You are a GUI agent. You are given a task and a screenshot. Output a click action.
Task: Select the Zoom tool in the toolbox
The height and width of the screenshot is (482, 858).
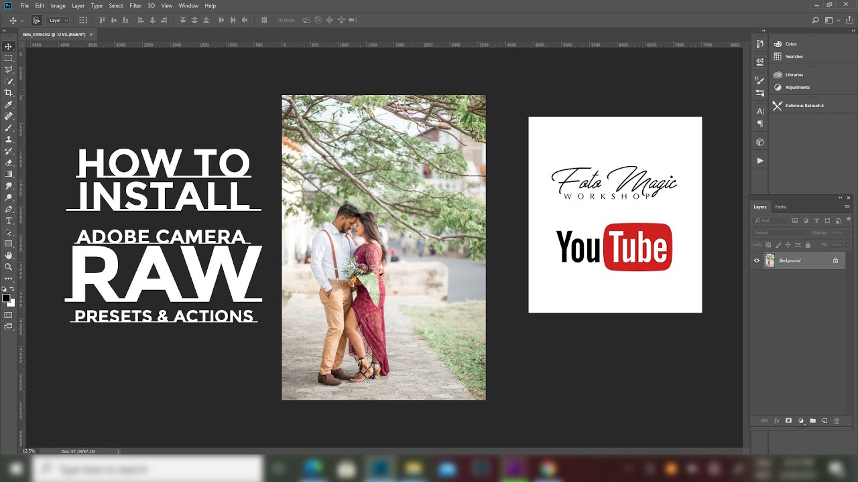pyautogui.click(x=9, y=266)
